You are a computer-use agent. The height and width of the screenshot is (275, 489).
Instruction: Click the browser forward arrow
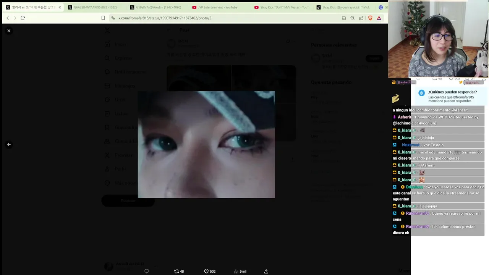(x=15, y=18)
